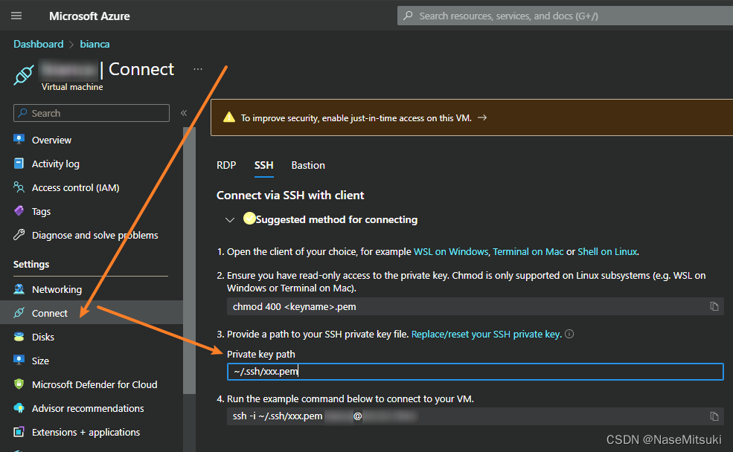
Task: Open Access control (IAM) settings
Action: click(77, 187)
